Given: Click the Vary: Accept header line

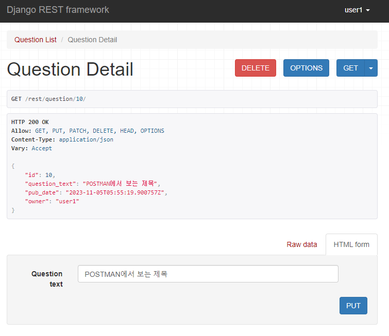Looking at the screenshot, I should pyautogui.click(x=31, y=148).
